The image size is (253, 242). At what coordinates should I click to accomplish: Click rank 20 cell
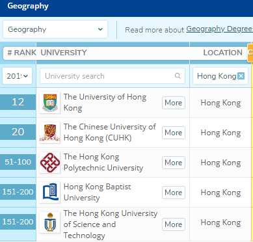(18, 132)
